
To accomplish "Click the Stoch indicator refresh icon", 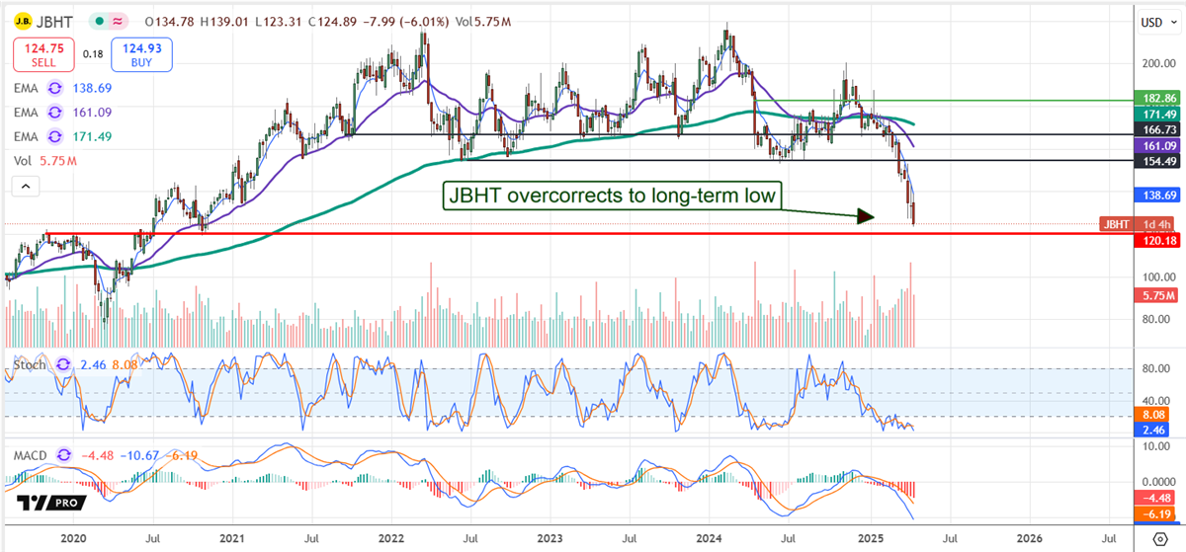I will click(x=64, y=363).
